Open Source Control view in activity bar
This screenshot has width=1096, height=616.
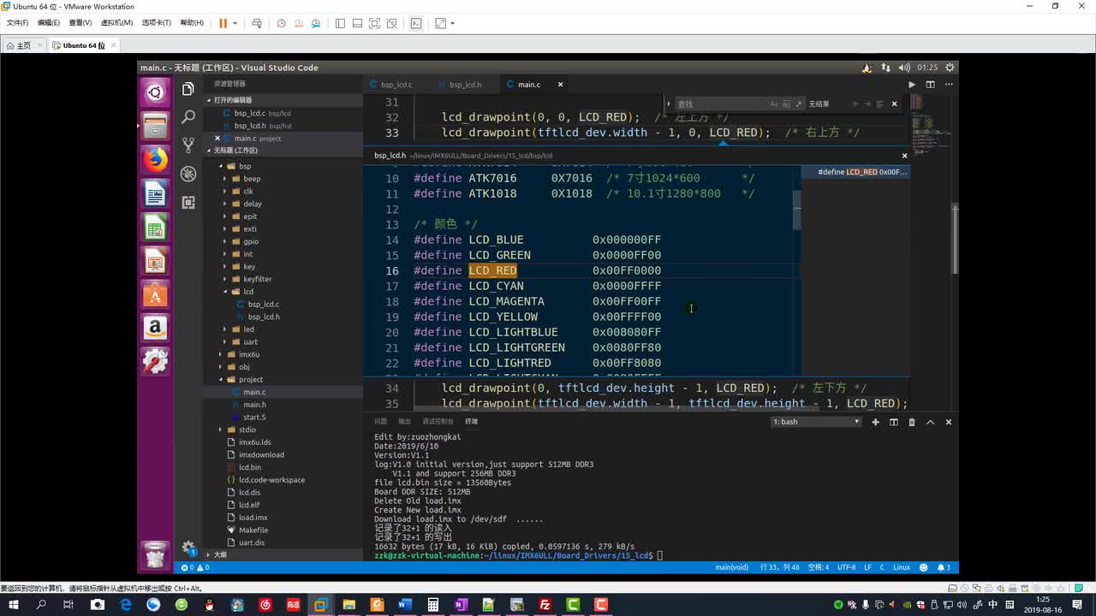point(188,145)
